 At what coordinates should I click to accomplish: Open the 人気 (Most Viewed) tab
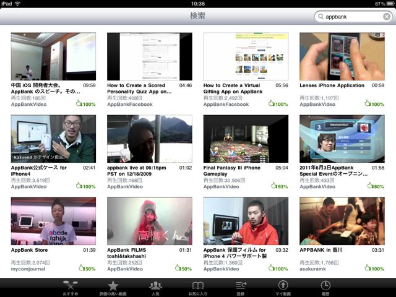click(155, 288)
